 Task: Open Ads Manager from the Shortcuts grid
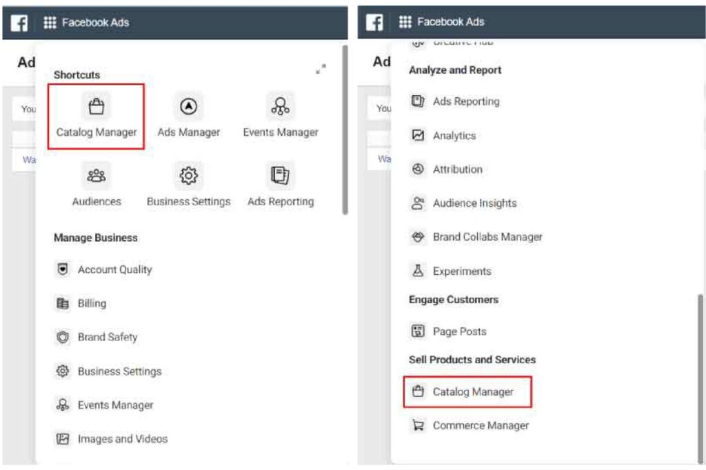pyautogui.click(x=189, y=107)
